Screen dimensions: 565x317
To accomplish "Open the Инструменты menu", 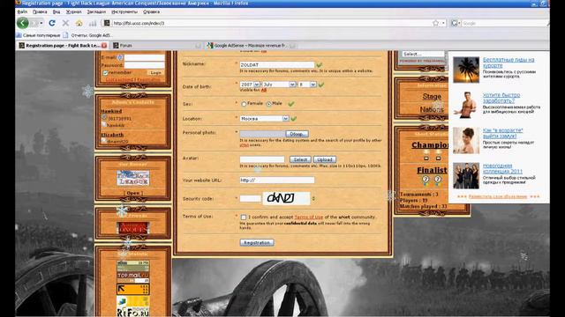I will [x=124, y=11].
